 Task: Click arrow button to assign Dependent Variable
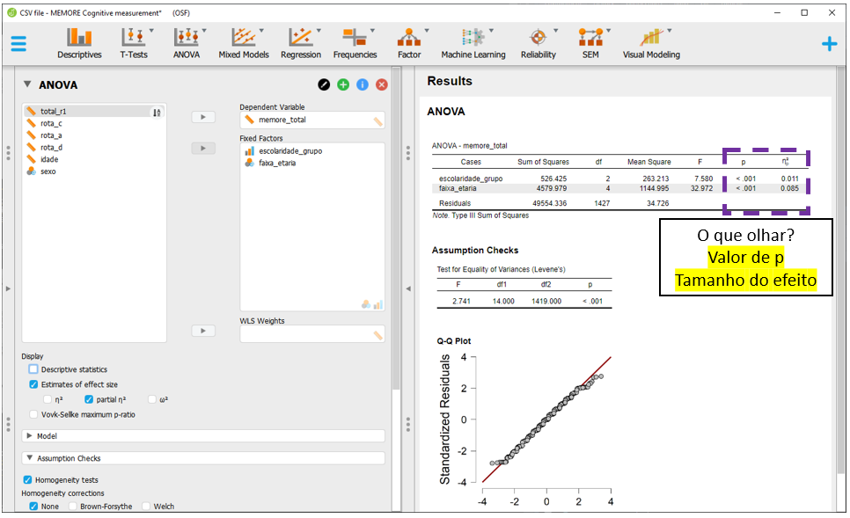202,117
